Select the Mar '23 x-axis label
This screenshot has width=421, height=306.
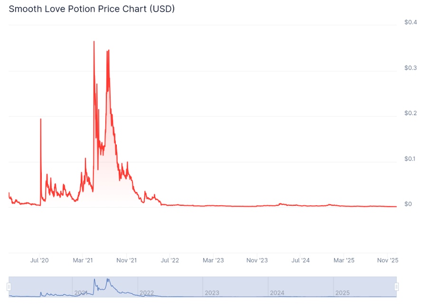[x=213, y=260]
